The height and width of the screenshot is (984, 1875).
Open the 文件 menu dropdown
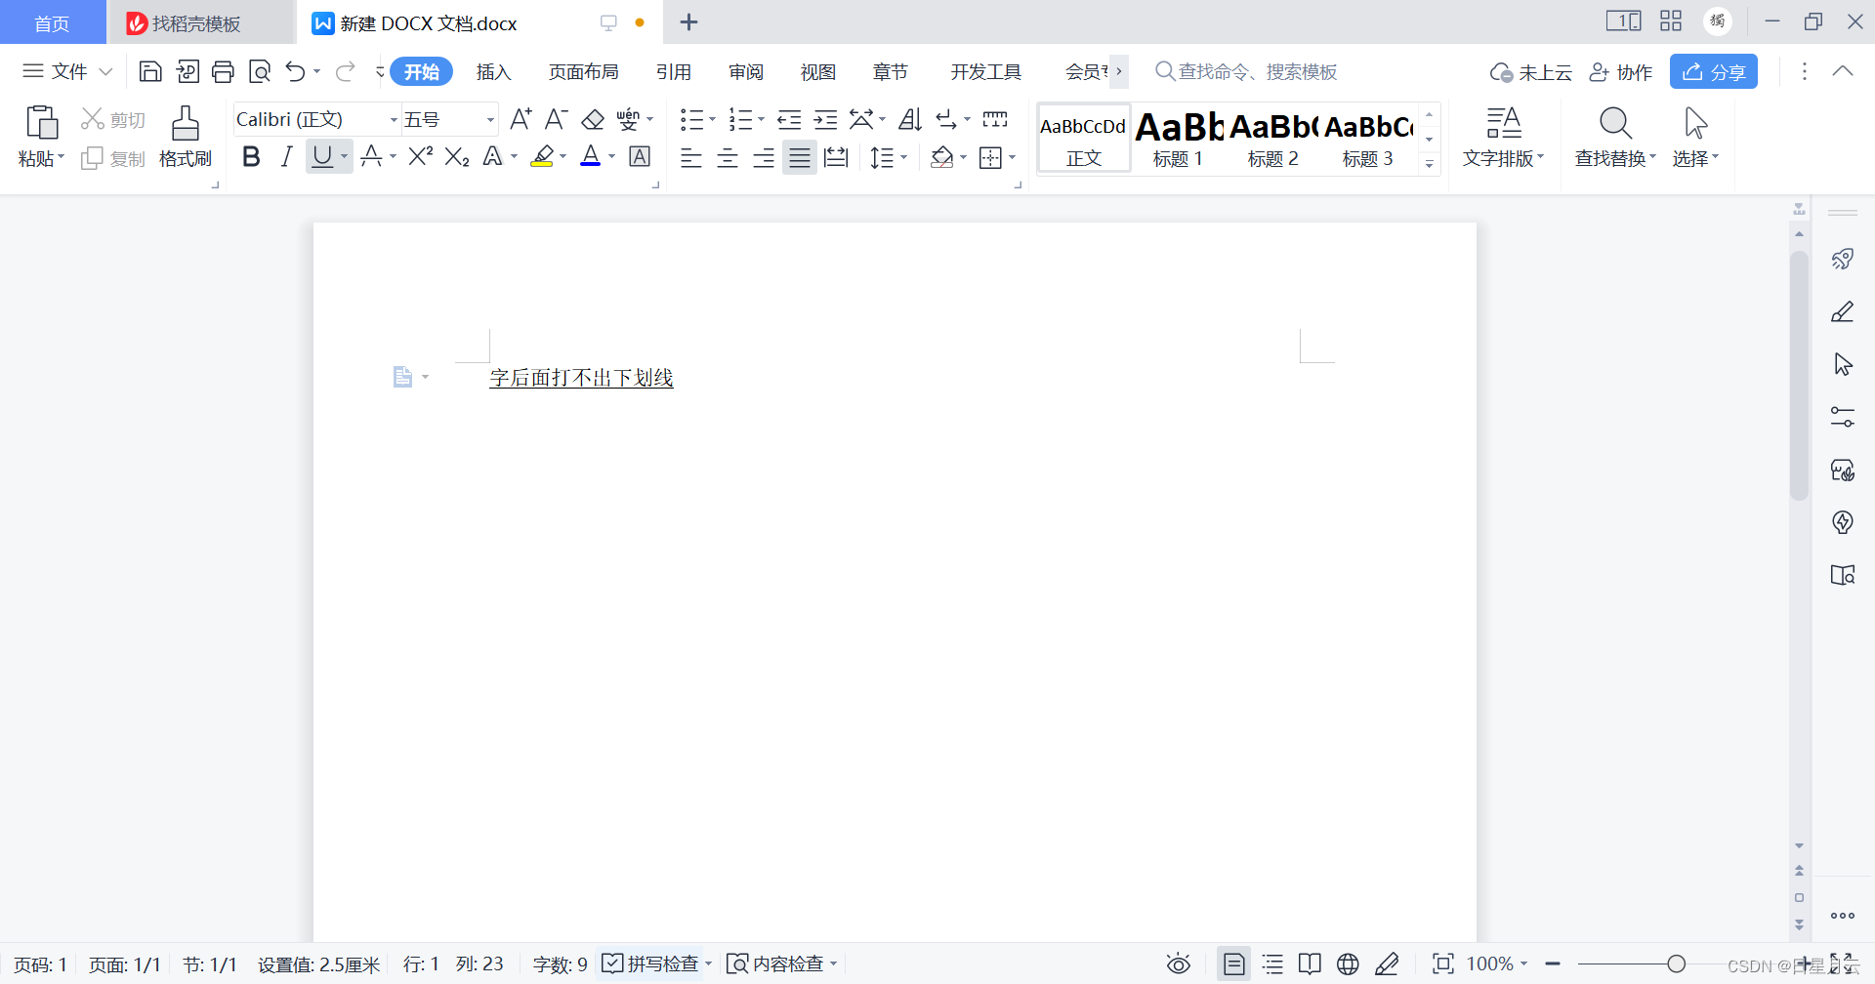pyautogui.click(x=67, y=71)
